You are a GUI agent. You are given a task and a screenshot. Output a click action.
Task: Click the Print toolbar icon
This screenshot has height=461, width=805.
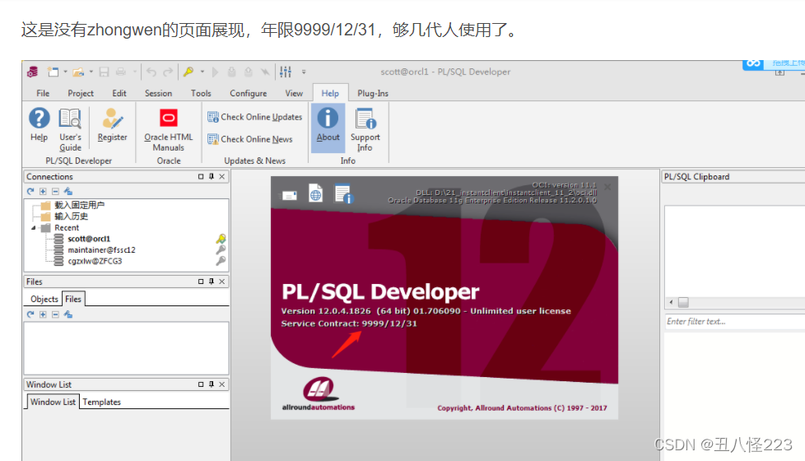[x=121, y=72]
